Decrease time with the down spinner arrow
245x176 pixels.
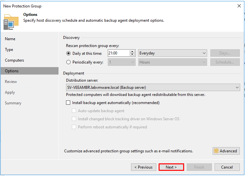point(132,54)
